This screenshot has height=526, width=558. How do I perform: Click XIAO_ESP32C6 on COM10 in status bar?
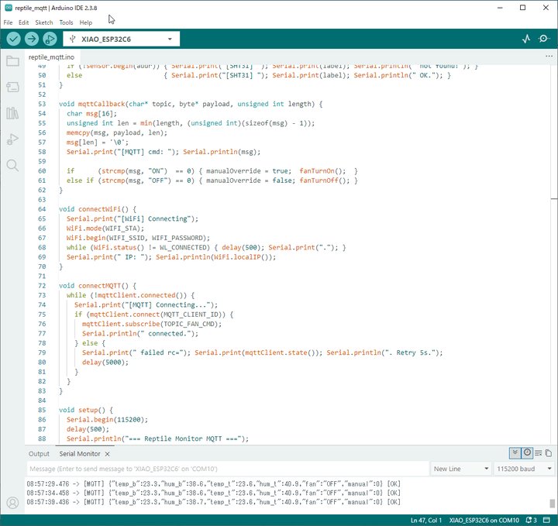(484, 520)
